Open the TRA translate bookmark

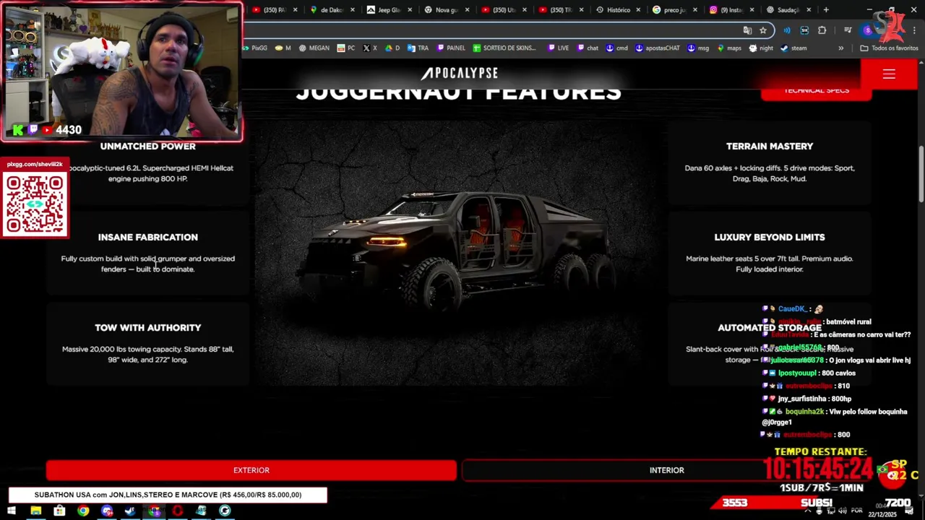click(x=418, y=48)
